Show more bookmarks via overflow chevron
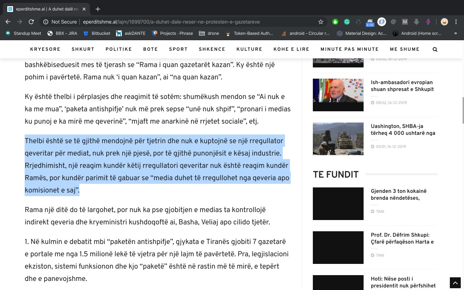The height and width of the screenshot is (290, 464). [455, 33]
